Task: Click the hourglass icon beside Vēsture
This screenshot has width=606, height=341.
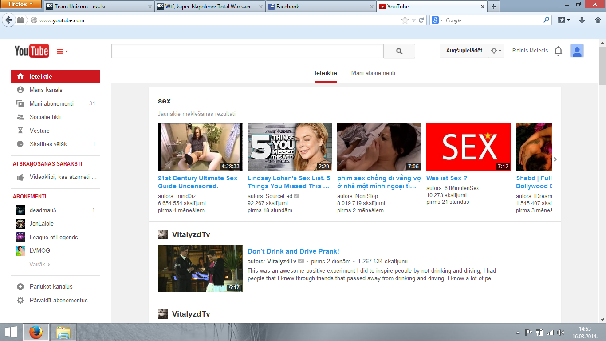Action: (20, 131)
